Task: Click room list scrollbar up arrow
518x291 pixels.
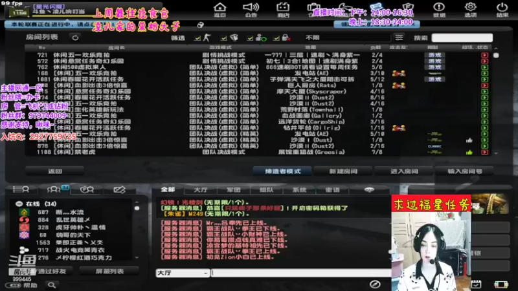Action: 496,48
